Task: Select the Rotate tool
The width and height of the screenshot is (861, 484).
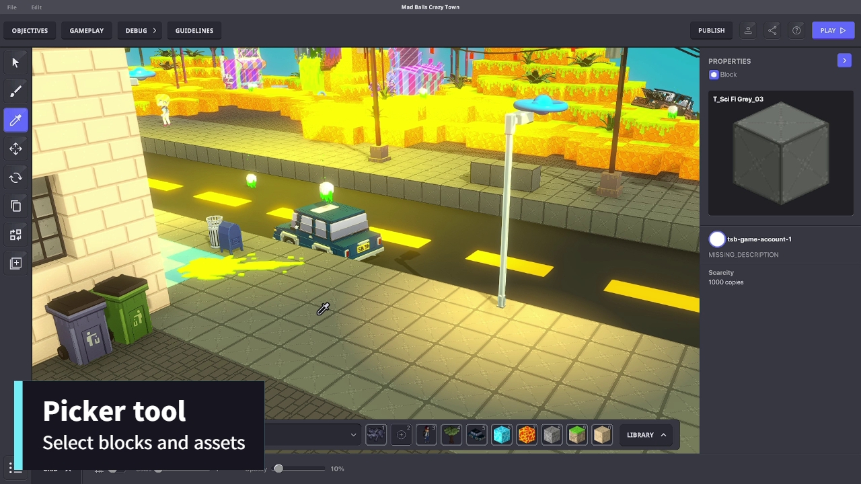Action: coord(15,178)
